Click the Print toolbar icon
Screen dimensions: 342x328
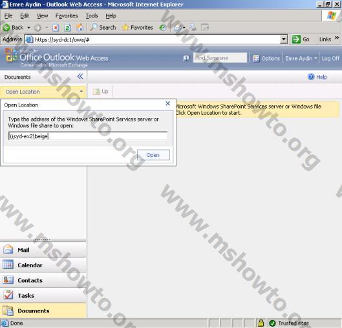click(x=193, y=28)
